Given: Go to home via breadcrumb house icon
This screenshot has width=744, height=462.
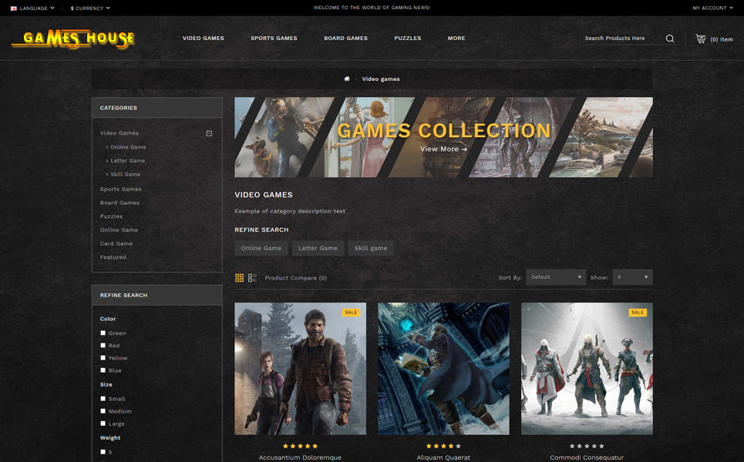Looking at the screenshot, I should [x=347, y=79].
